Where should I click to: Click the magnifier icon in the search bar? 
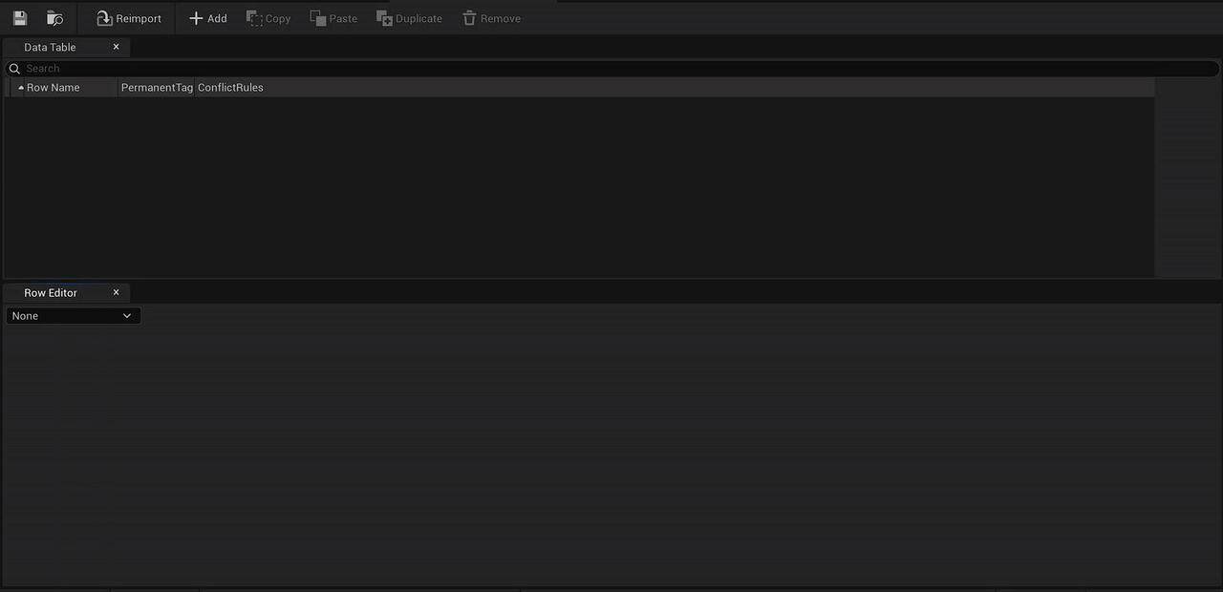coord(14,69)
